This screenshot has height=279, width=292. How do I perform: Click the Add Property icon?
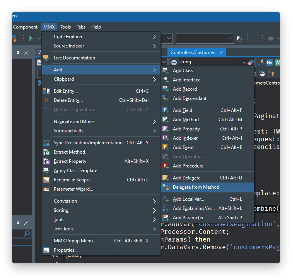click(166, 129)
